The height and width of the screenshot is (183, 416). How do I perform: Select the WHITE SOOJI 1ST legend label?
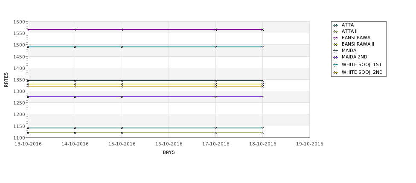tap(362, 64)
